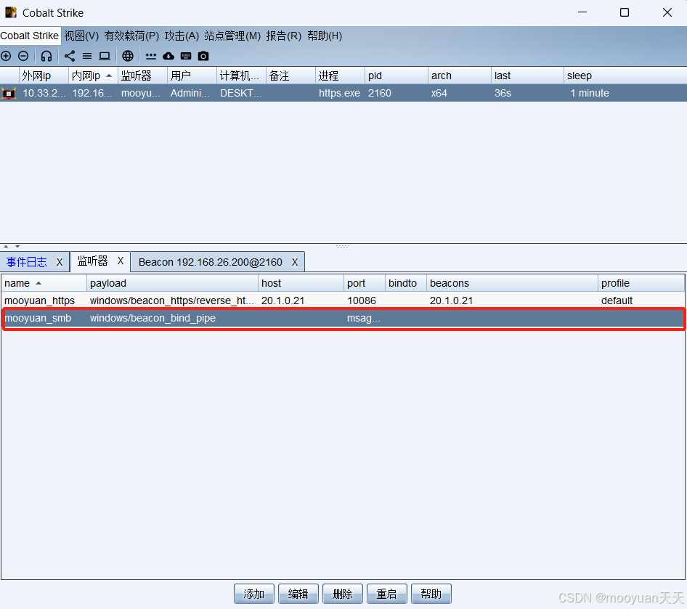The width and height of the screenshot is (687, 609).
Task: Open credentials asterisk password icon
Action: 151,56
